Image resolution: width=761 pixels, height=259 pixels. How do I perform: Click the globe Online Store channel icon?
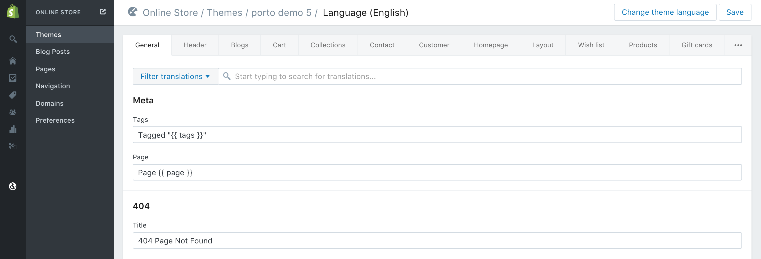13,186
